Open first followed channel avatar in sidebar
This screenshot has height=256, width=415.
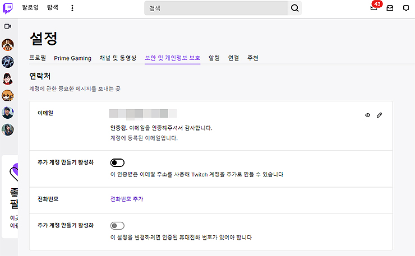pyautogui.click(x=8, y=45)
